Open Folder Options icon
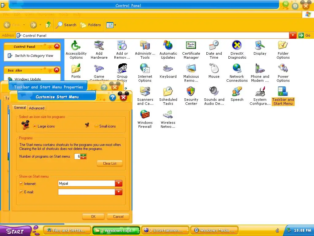314x236 pixels. [x=283, y=49]
